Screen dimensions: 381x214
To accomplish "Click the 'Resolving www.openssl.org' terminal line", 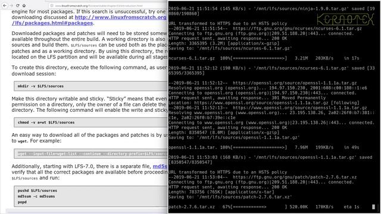I will pyautogui.click(x=271, y=115).
